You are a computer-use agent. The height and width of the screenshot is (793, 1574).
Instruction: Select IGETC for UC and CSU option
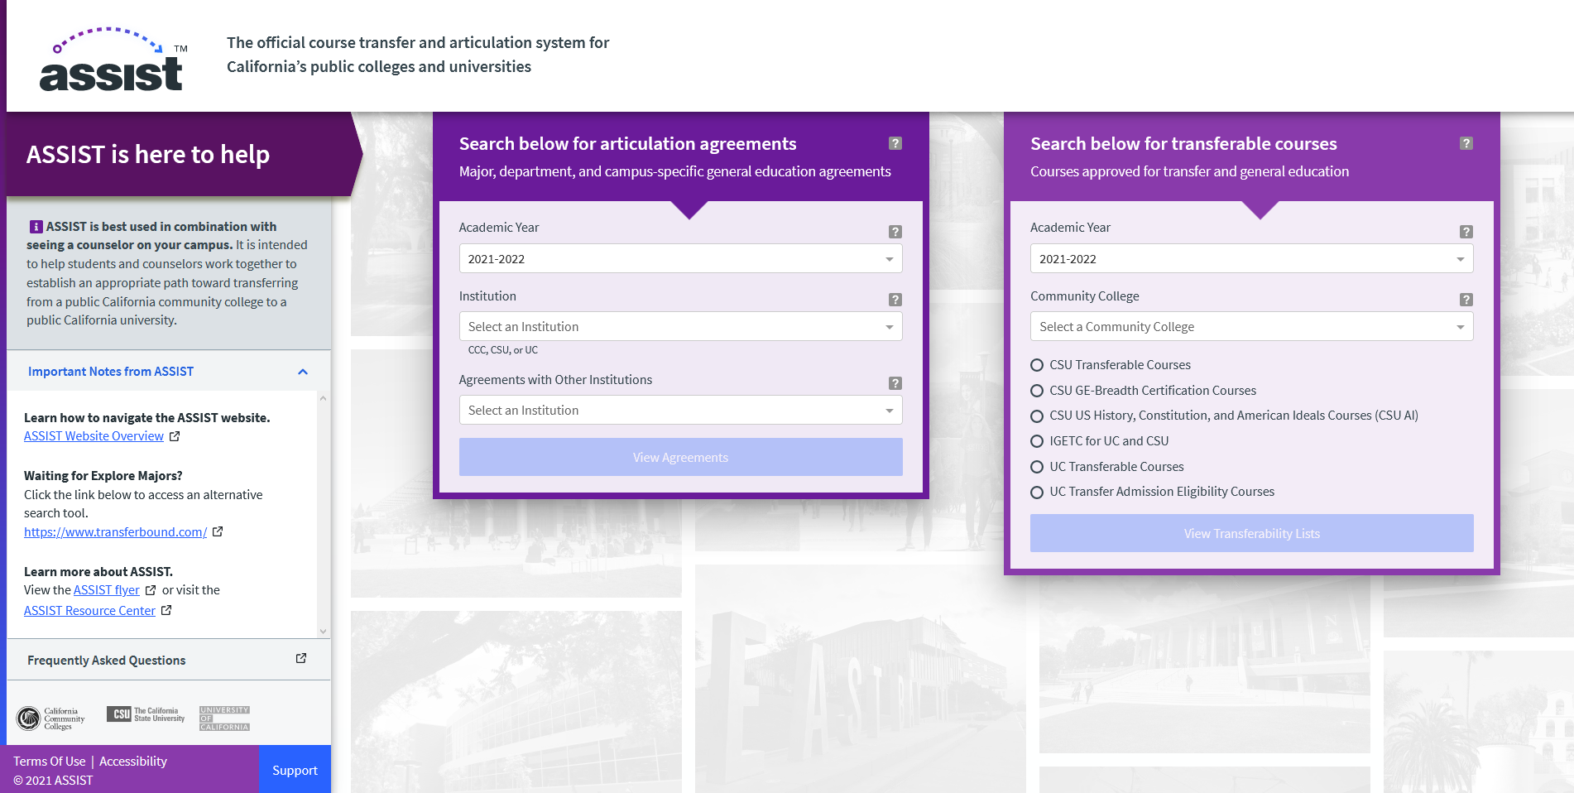pyautogui.click(x=1036, y=441)
